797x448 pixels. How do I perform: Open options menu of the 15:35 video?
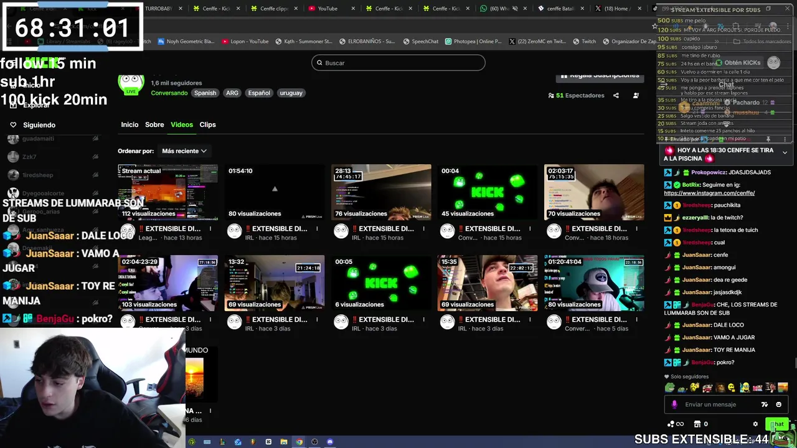coord(530,320)
